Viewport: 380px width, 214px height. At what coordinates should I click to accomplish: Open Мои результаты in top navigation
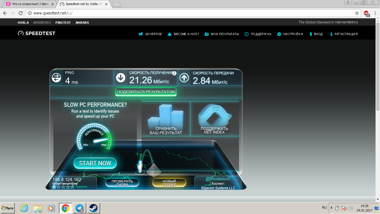222,34
